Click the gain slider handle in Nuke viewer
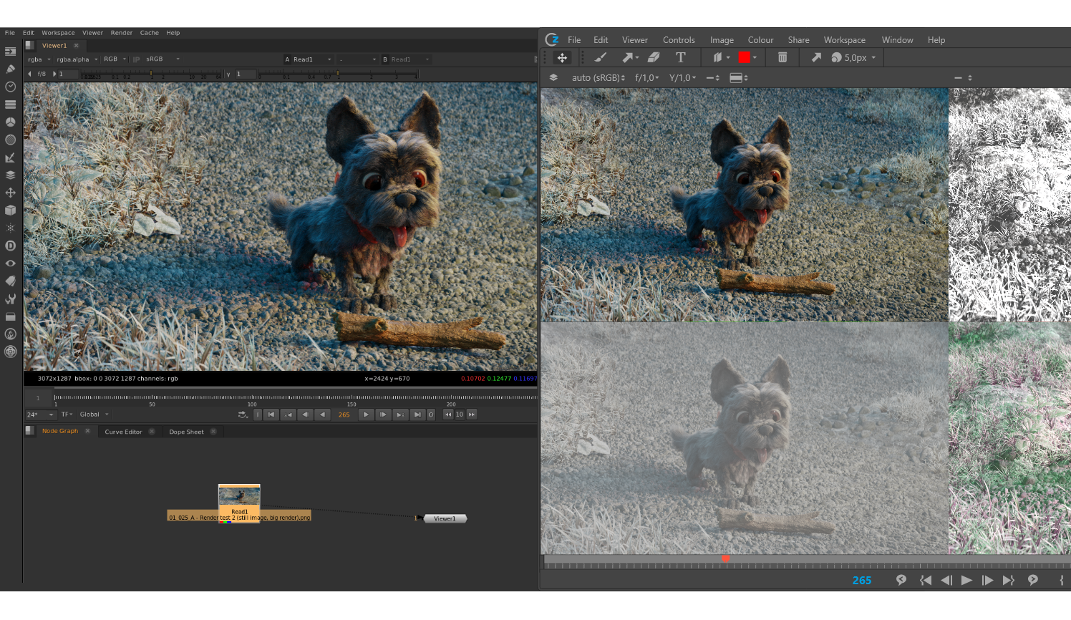 click(x=151, y=74)
